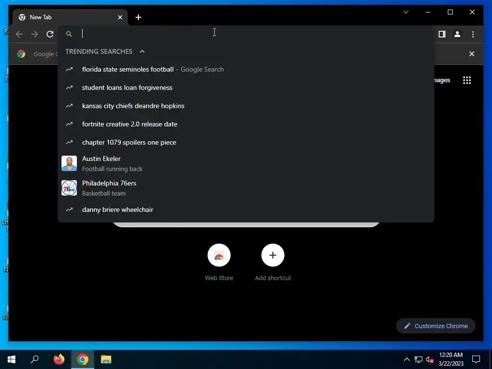Click the muted volume tray icon
492x369 pixels.
point(430,359)
